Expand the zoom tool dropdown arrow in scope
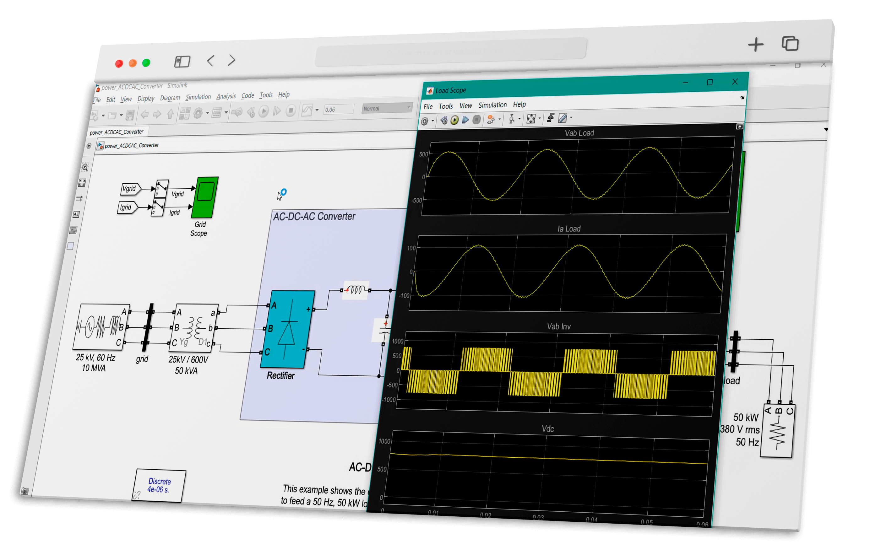 pos(519,118)
